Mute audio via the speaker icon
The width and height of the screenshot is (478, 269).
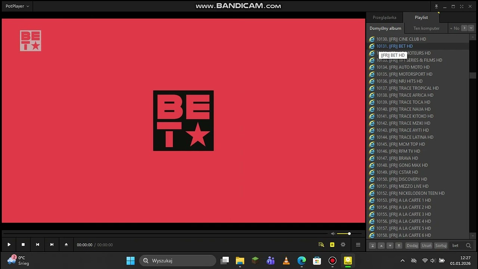click(x=333, y=234)
